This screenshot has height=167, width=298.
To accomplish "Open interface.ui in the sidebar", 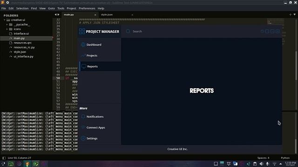I will coord(21,33).
